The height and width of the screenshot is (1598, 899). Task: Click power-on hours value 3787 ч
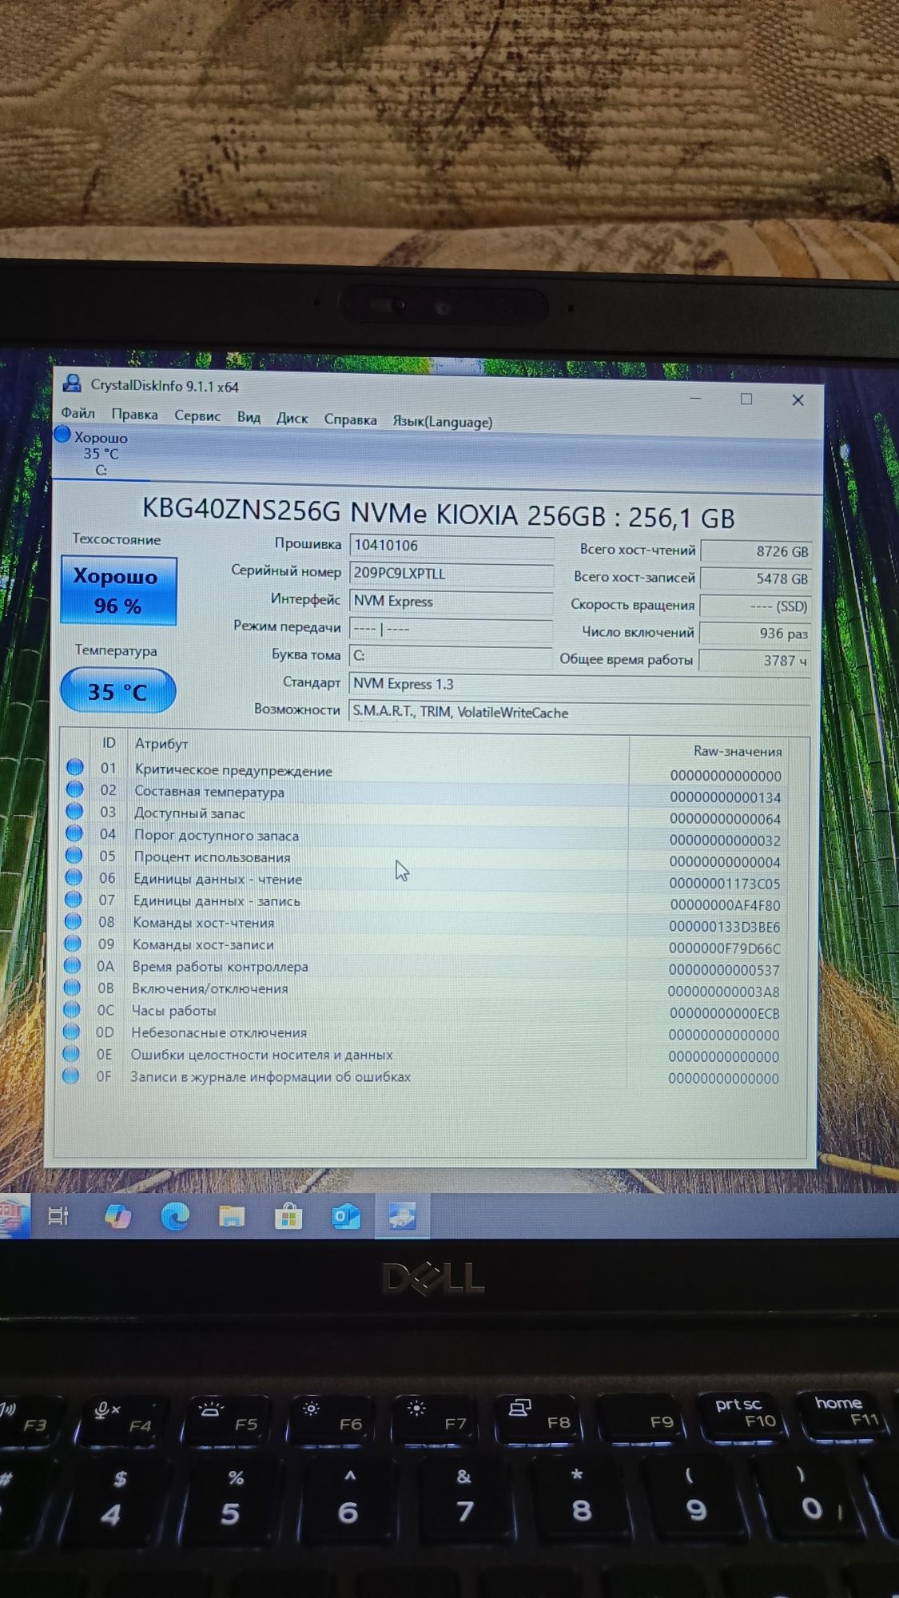pos(755,661)
